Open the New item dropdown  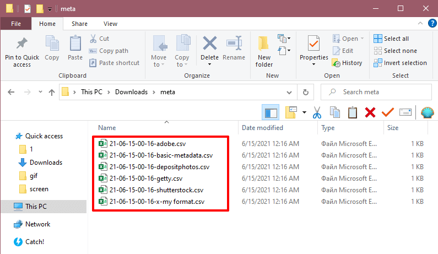(x=284, y=38)
